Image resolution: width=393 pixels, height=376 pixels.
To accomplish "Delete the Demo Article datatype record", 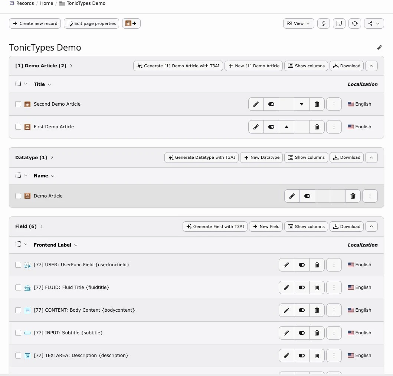I will [x=353, y=196].
